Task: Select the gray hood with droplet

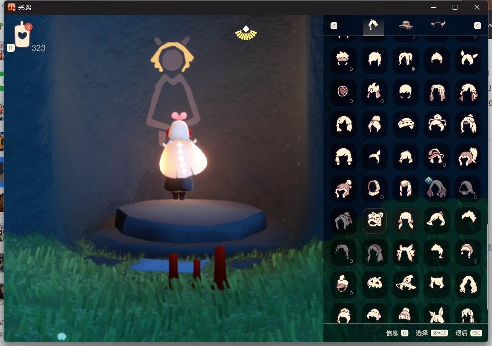Action: point(467,188)
